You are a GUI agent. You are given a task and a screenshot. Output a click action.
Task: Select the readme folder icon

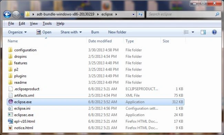(x=10, y=82)
